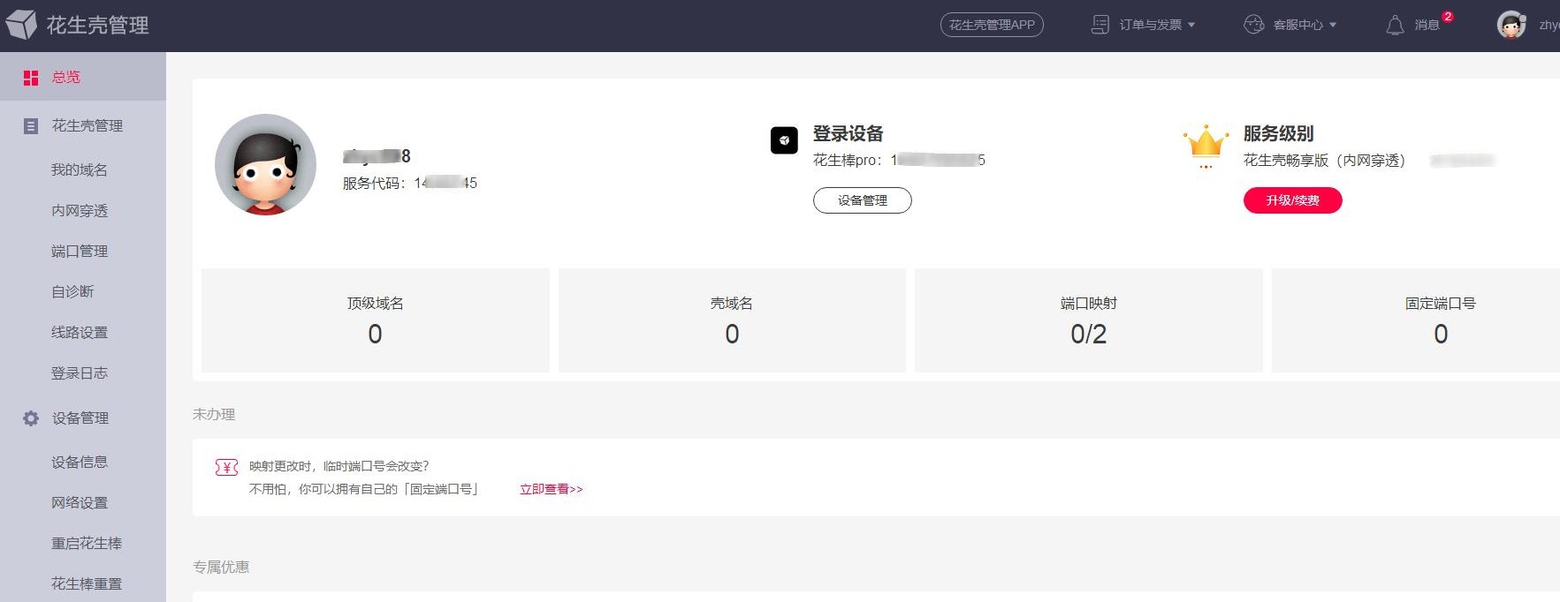Open 线路设置 in the sidebar
This screenshot has height=602, width=1560.
tap(80, 332)
